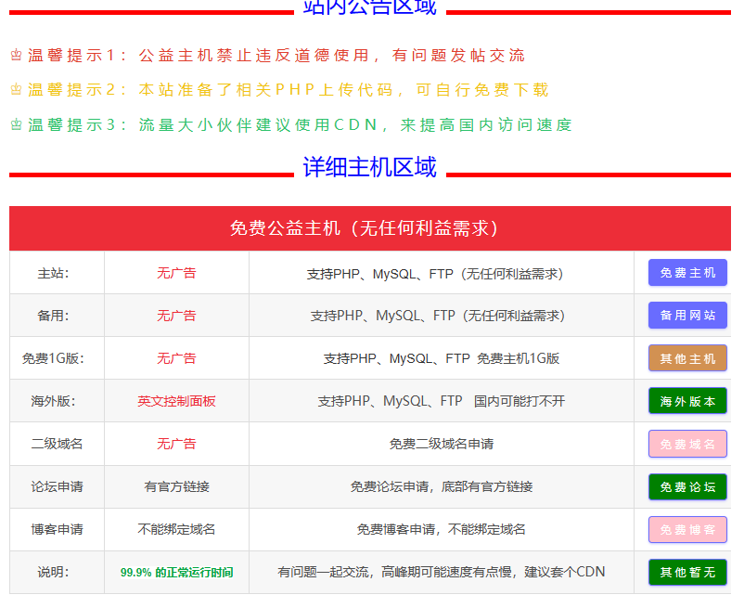Open the 免费论坛 application button
744x595 pixels.
pos(686,486)
